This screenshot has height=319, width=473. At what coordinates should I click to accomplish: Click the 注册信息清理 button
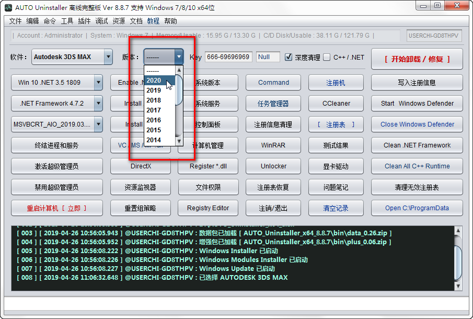click(x=273, y=124)
